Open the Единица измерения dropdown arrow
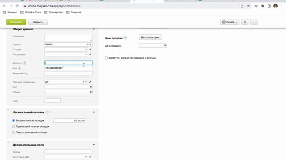Screen dimensions: 286x160 point(86,82)
